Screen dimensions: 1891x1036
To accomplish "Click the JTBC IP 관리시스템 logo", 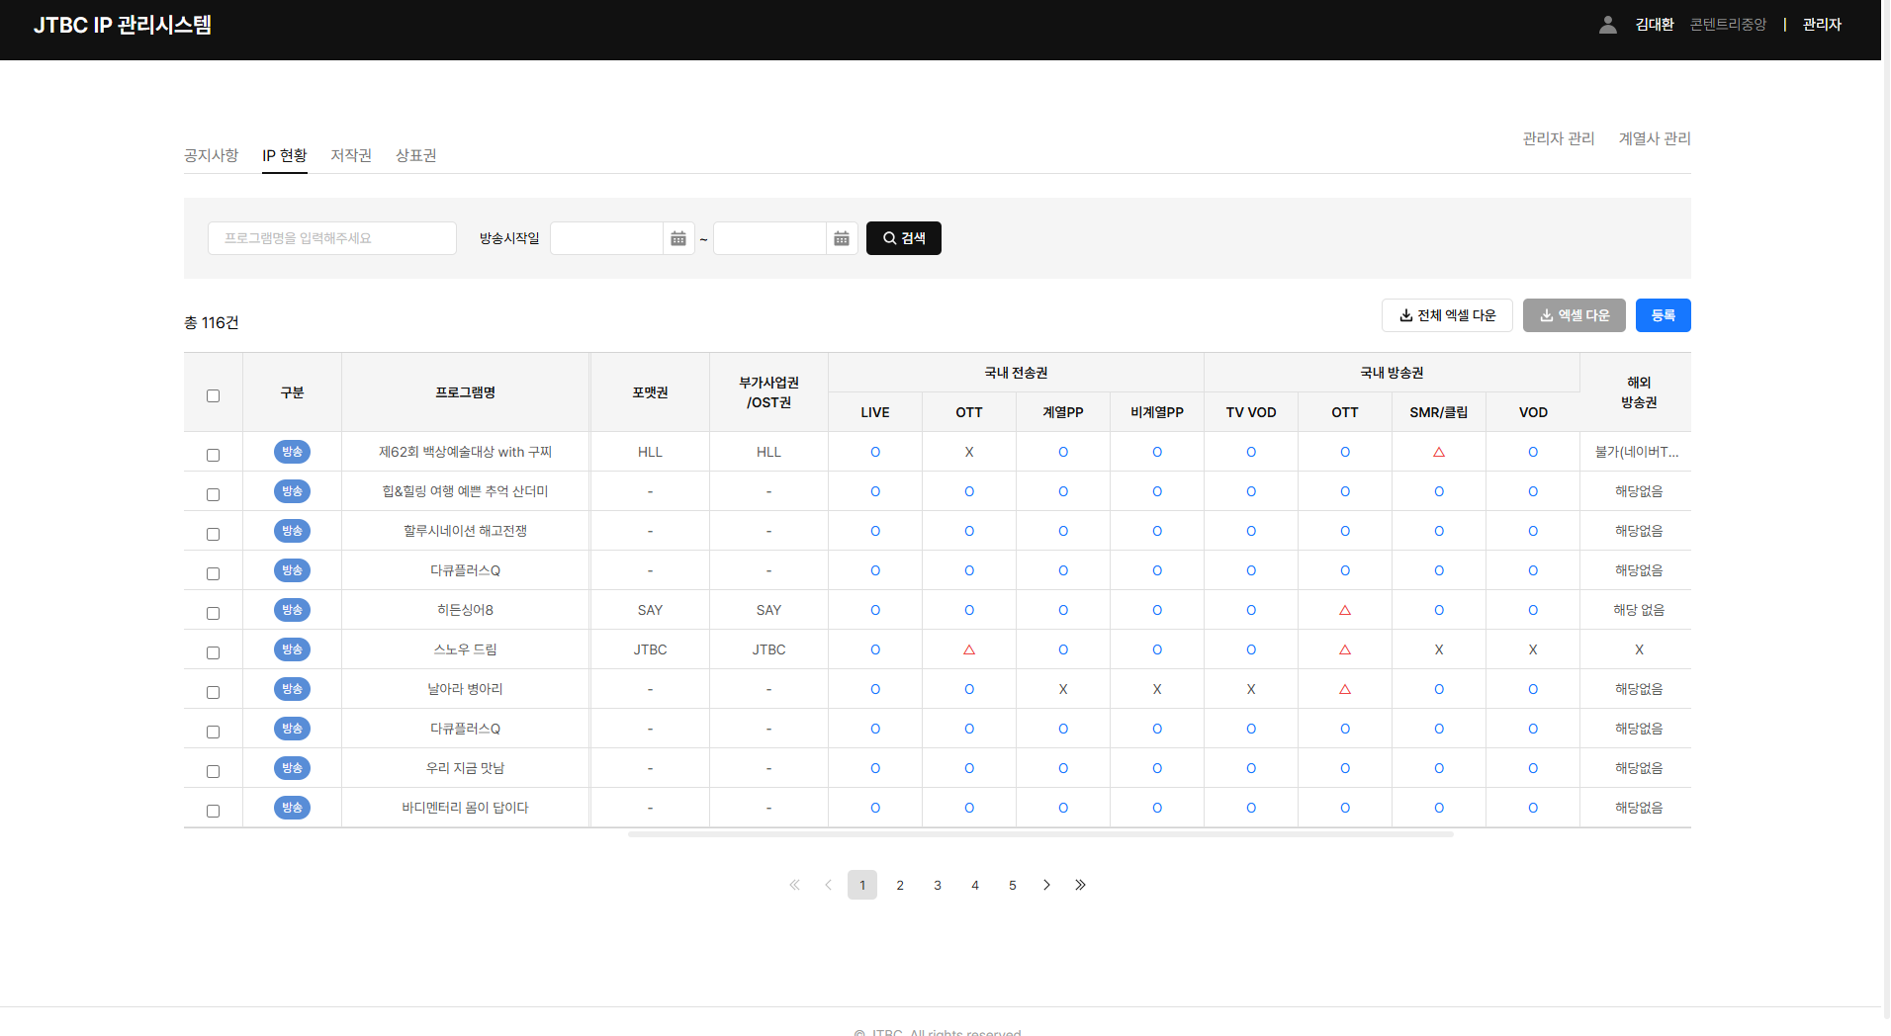I will (x=123, y=25).
